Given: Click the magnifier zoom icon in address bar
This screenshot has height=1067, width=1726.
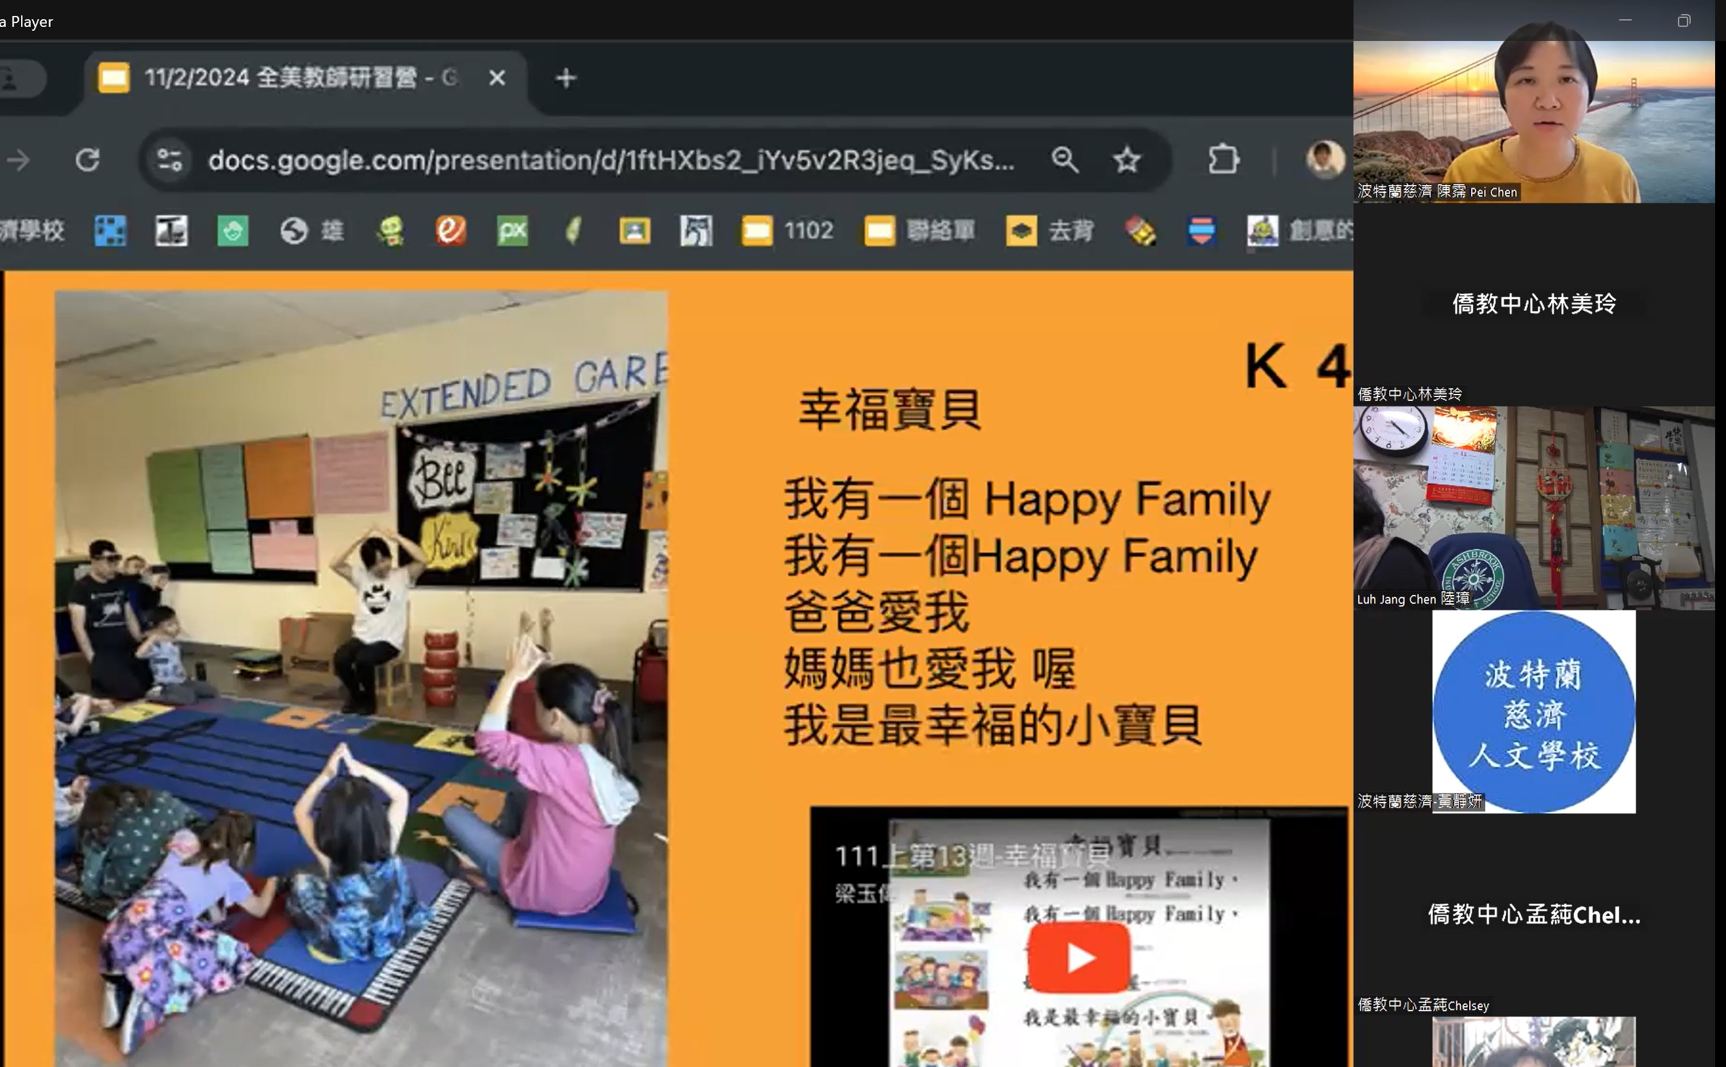Looking at the screenshot, I should pos(1066,160).
